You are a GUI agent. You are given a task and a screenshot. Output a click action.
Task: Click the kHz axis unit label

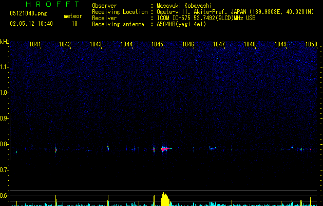[x=5, y=42]
